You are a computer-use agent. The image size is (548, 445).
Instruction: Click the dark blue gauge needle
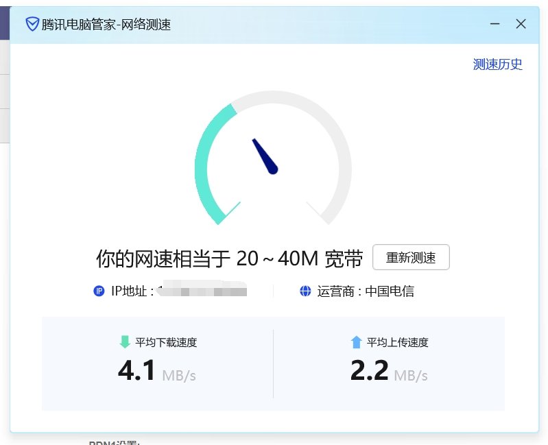pyautogui.click(x=265, y=157)
